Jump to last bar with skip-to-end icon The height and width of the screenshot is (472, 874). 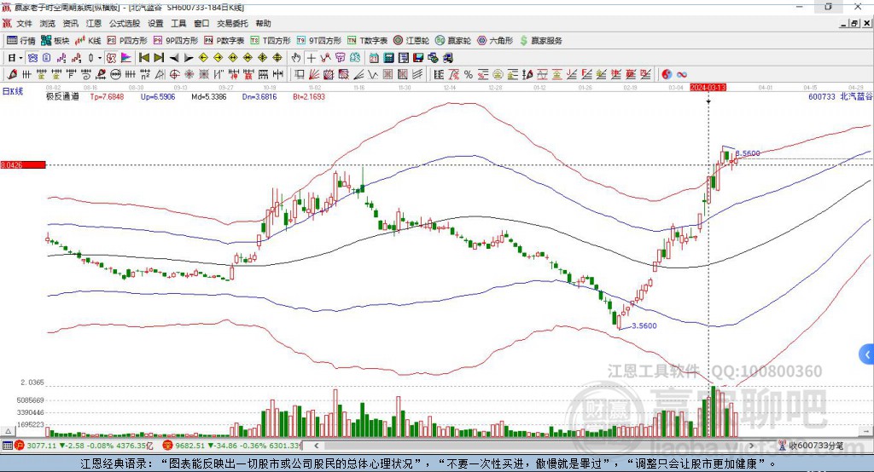click(x=159, y=57)
